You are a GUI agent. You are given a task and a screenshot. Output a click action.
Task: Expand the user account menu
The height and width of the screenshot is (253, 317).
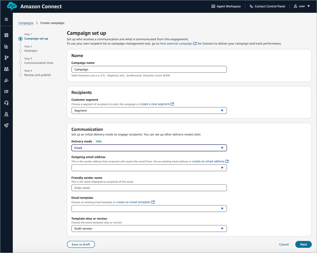[x=302, y=6]
